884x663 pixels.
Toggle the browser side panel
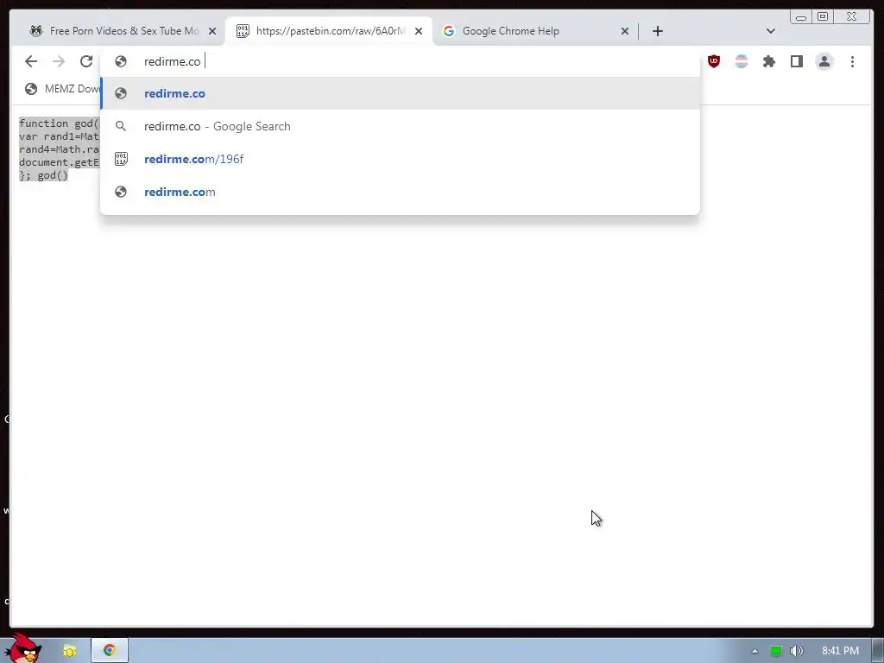(x=797, y=61)
